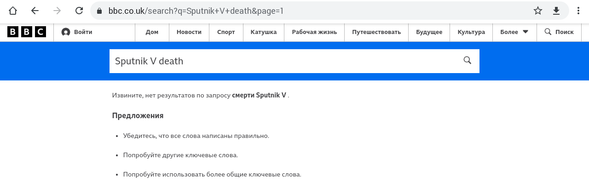Go back with the browser back arrow
The width and height of the screenshot is (589, 194).
35,11
